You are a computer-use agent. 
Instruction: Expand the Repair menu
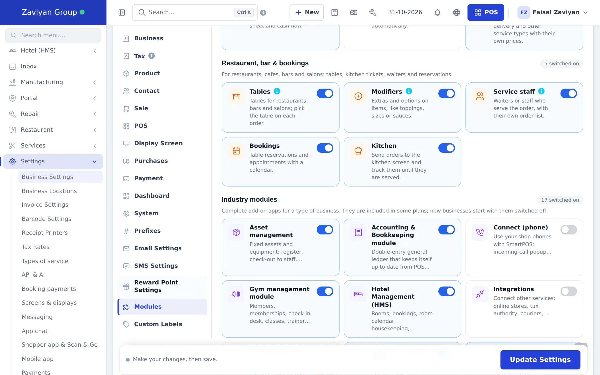pos(53,114)
